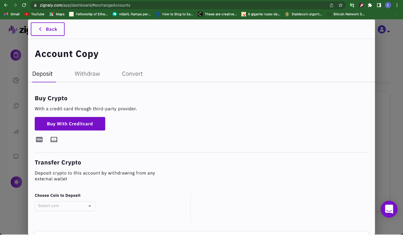
Task: Click the Transfer Crypto heading
Action: pyautogui.click(x=58, y=163)
